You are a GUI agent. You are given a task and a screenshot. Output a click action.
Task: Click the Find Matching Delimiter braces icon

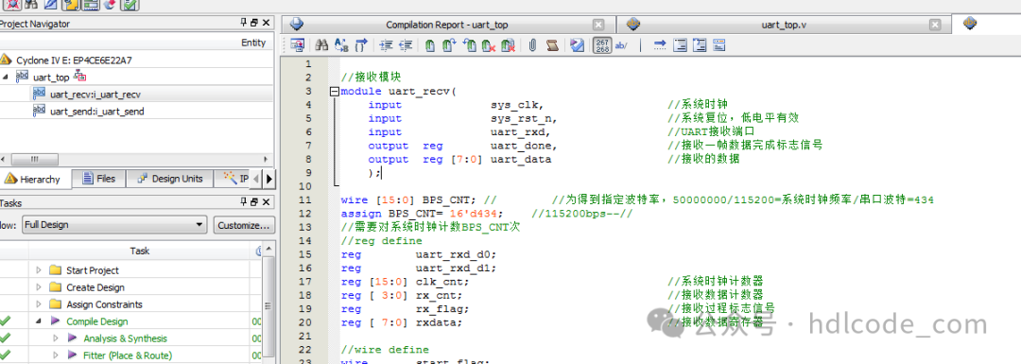361,45
